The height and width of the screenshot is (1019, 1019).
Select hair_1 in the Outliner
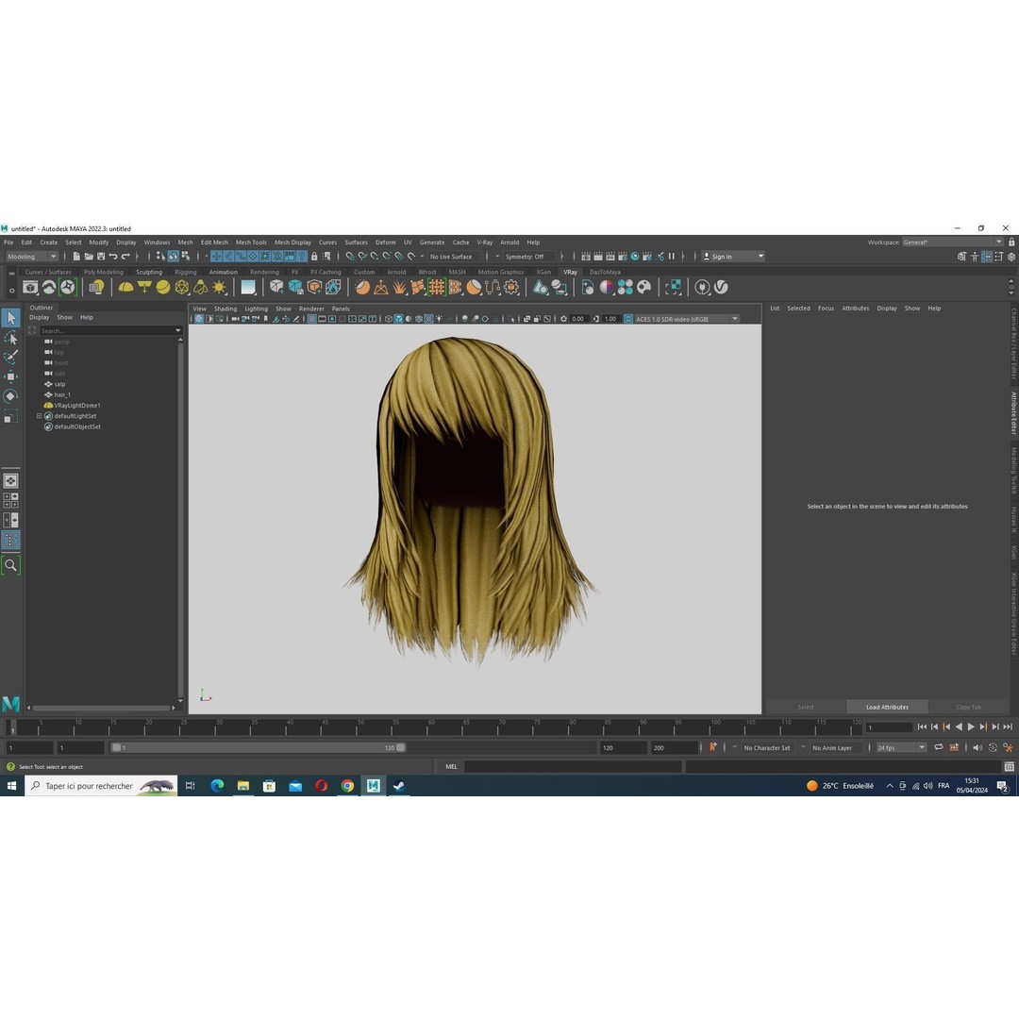[62, 394]
